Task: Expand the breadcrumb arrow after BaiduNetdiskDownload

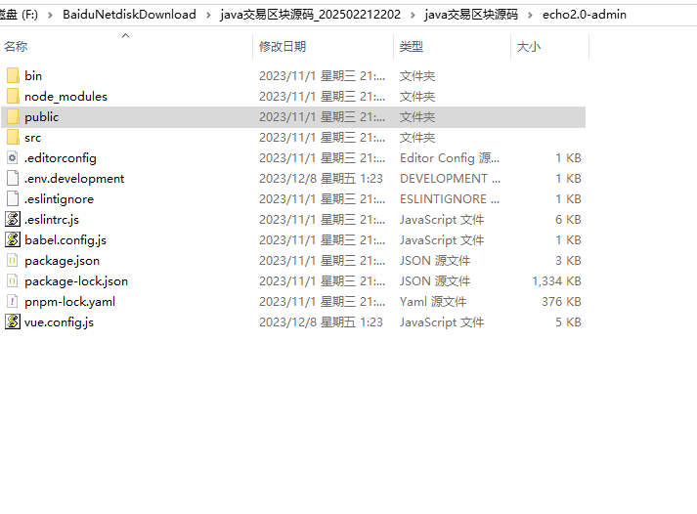Action: (x=208, y=15)
